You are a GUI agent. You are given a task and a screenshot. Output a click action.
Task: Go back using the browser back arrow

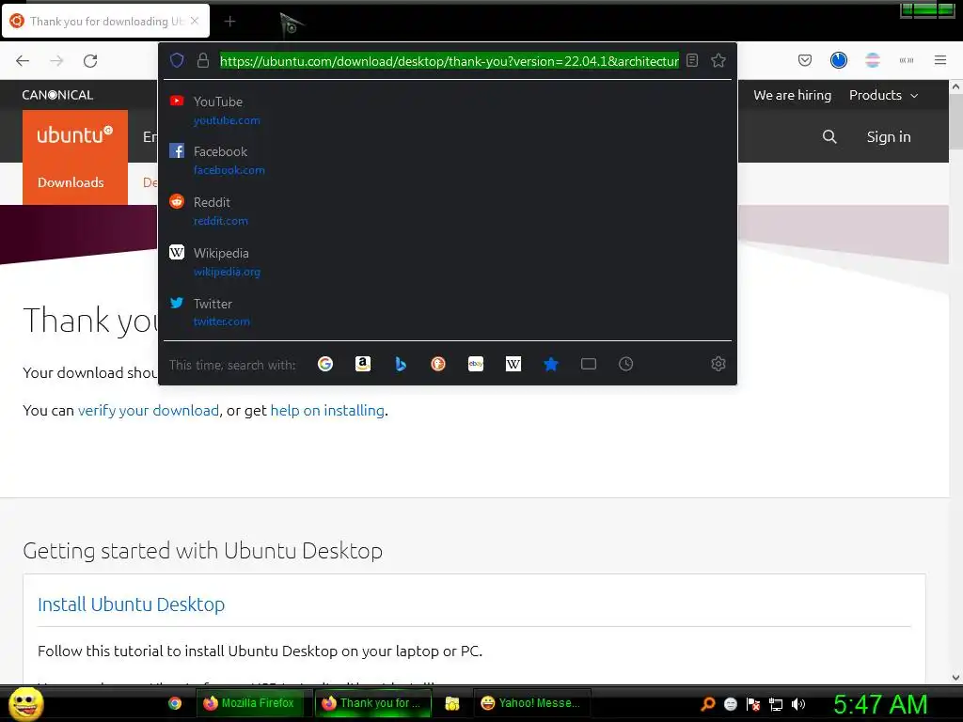[x=23, y=61]
